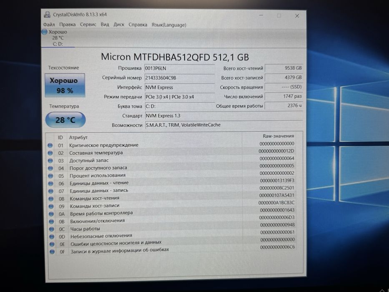Image resolution: width=389 pixels, height=292 pixels.
Task: Click status icon of row 08 Команды хост-чтения
Action: click(x=51, y=199)
